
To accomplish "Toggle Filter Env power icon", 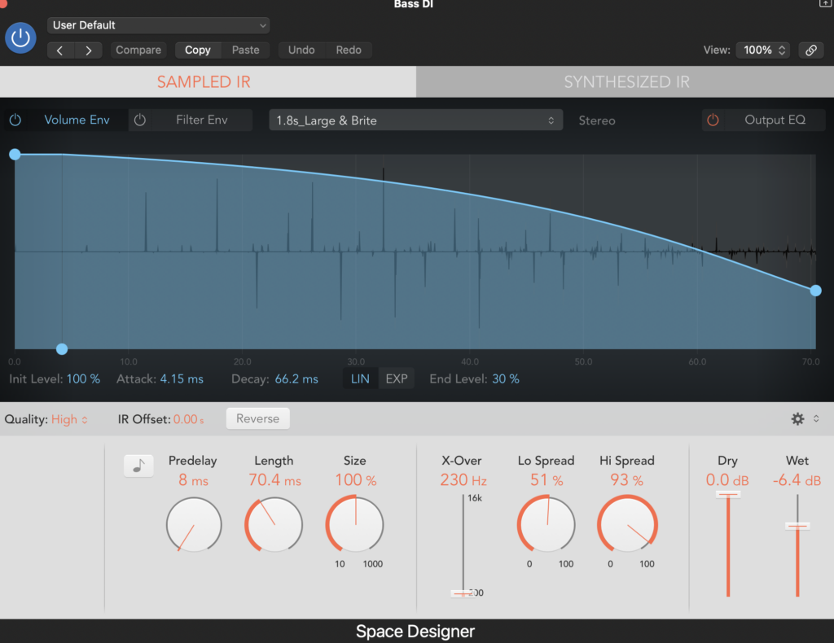I will [x=140, y=120].
